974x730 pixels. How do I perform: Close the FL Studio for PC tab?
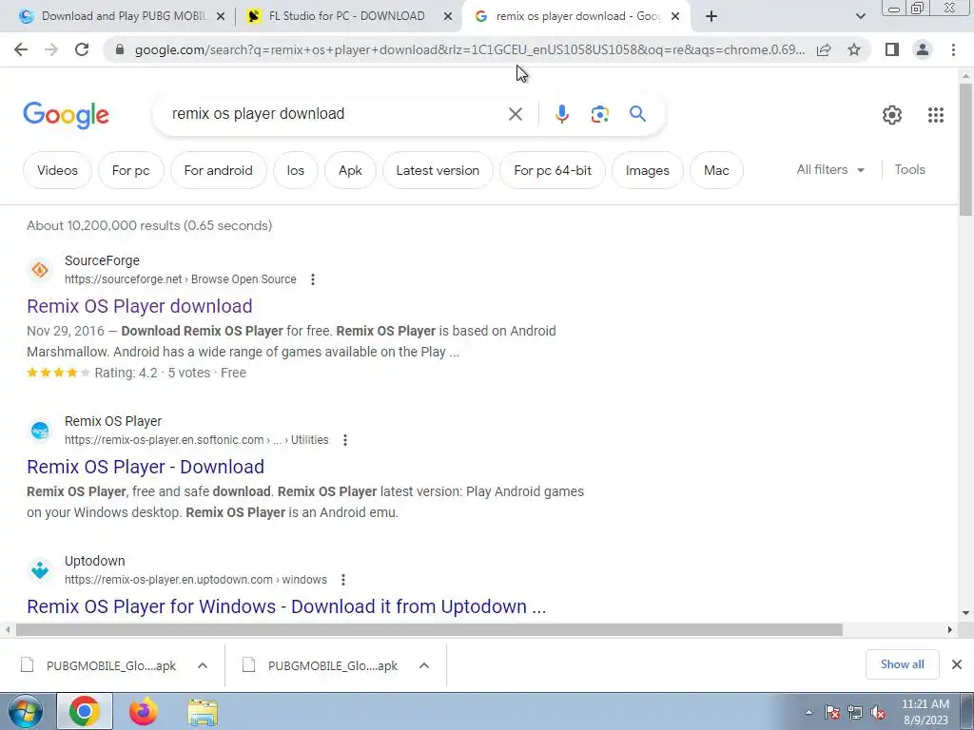click(x=447, y=17)
